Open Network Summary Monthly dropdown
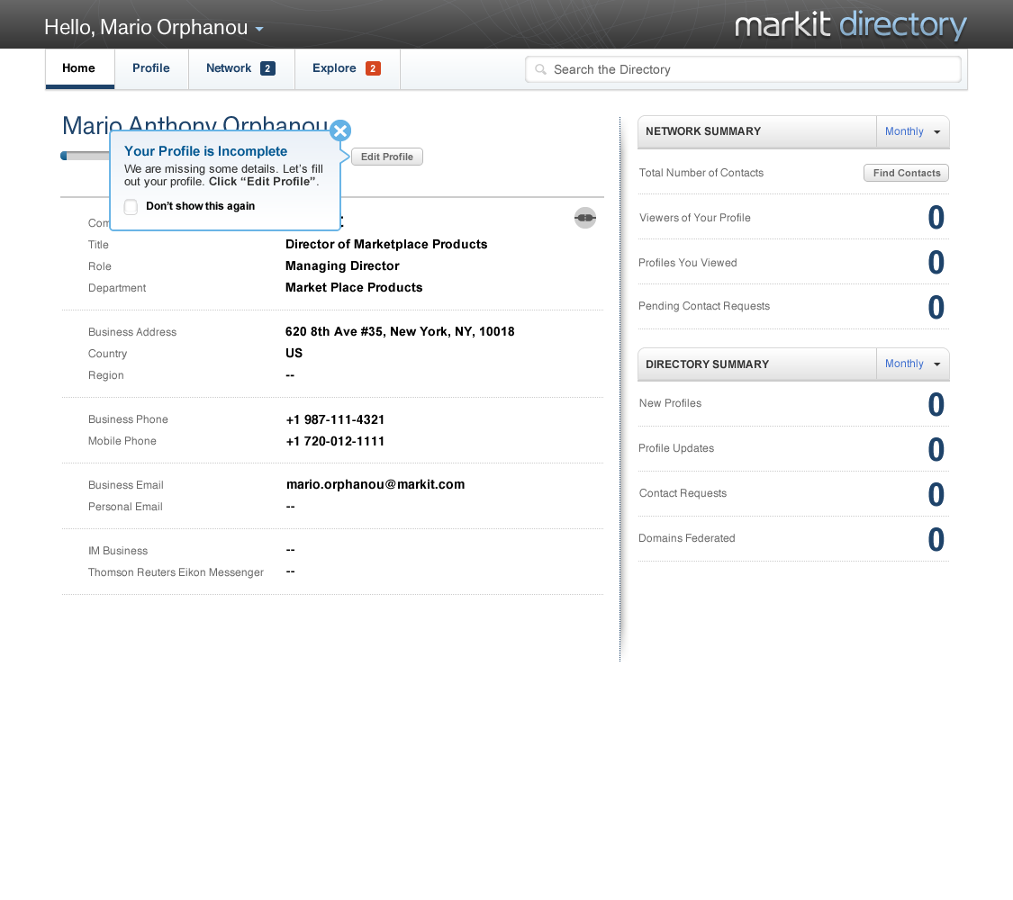This screenshot has width=1013, height=900. (x=913, y=131)
